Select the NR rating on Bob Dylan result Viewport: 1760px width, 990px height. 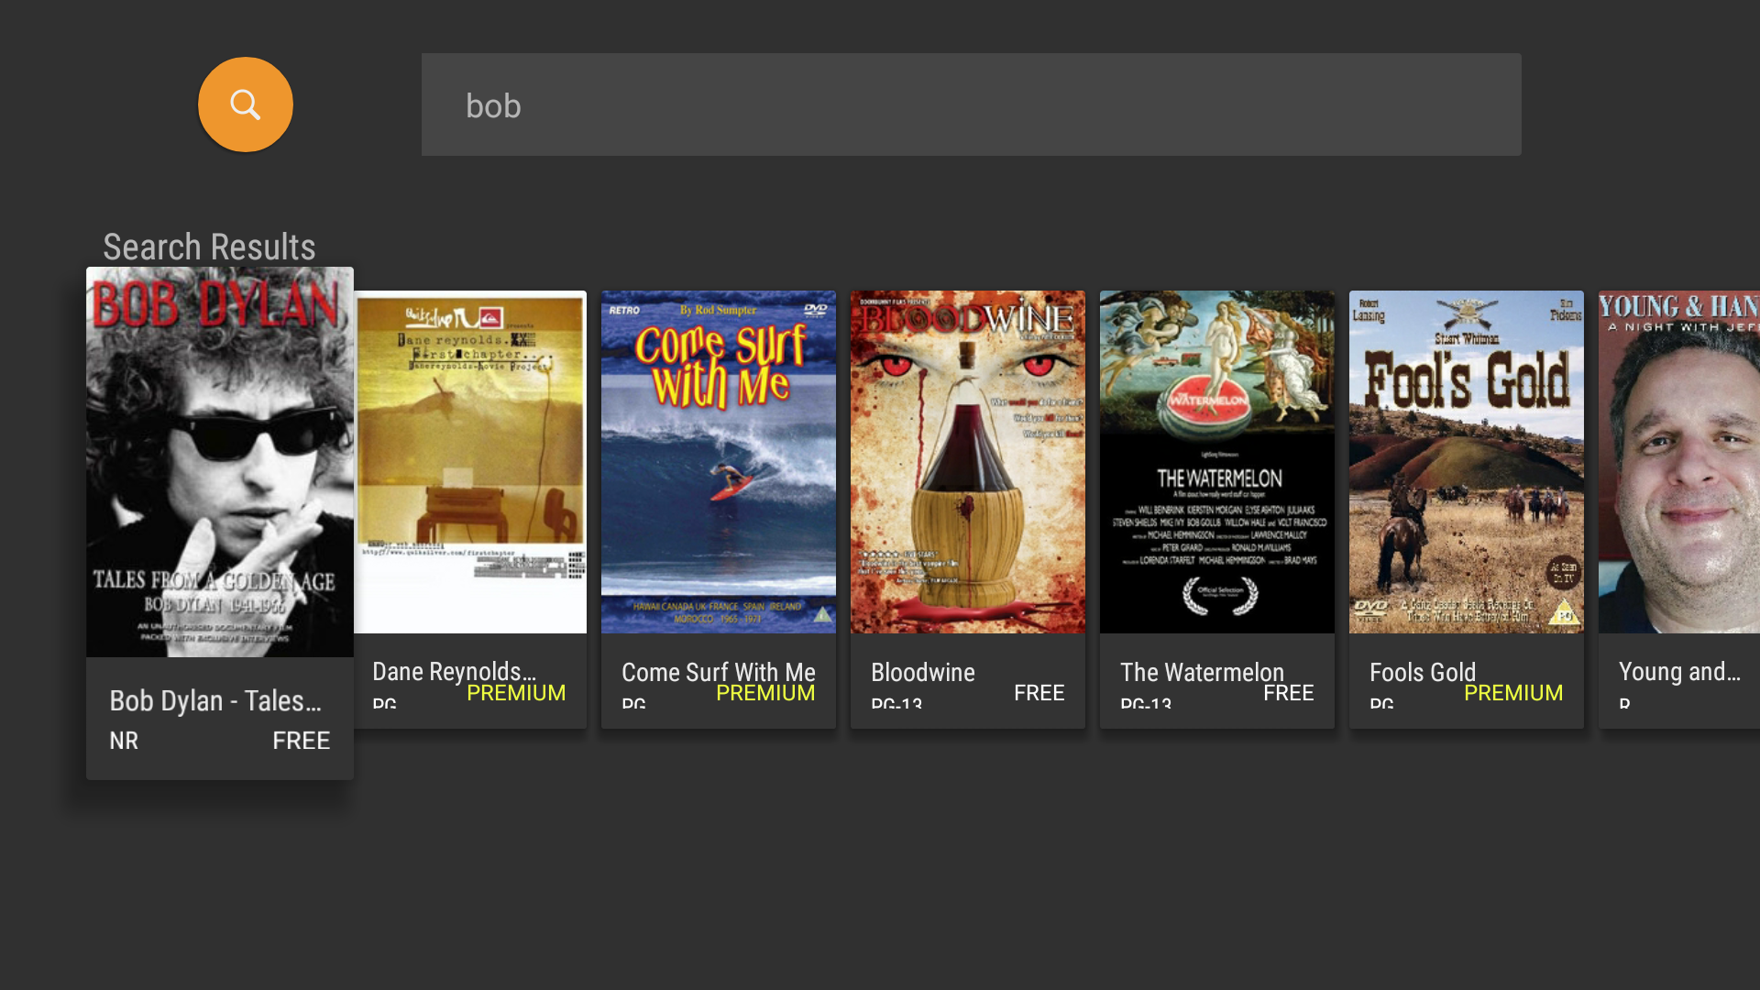(123, 740)
